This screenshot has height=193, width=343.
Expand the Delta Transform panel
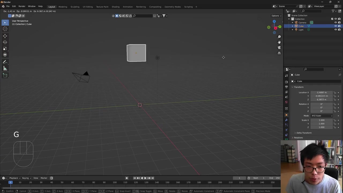click(304, 133)
